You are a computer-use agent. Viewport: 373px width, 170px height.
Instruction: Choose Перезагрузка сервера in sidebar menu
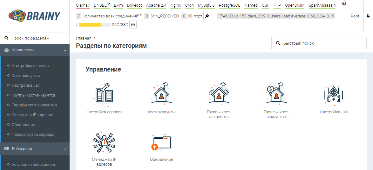click(33, 135)
